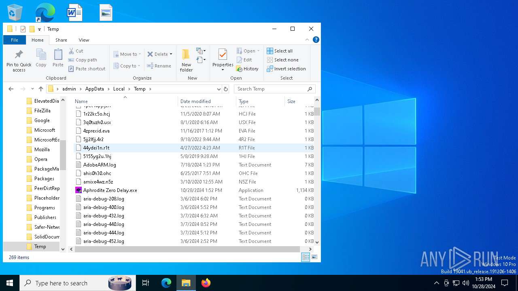518x291 pixels.
Task: Open the address bar history dropdown
Action: coord(219,89)
